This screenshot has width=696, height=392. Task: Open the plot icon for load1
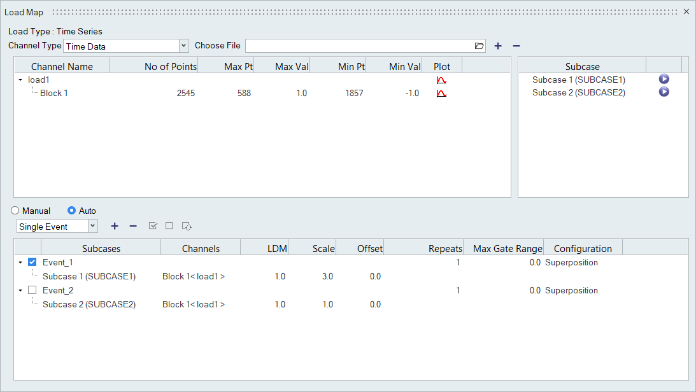441,80
